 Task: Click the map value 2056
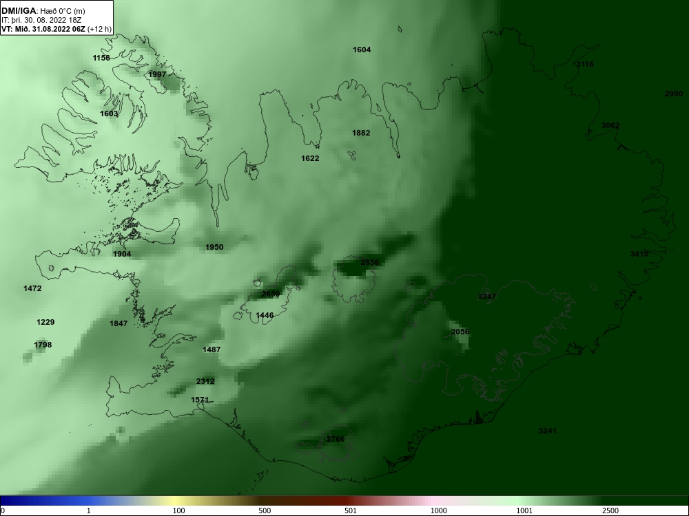tap(460, 332)
